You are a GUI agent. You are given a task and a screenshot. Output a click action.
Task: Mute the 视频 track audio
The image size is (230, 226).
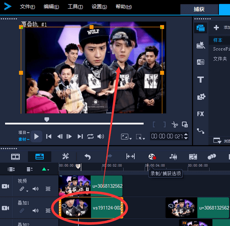pos(35,189)
